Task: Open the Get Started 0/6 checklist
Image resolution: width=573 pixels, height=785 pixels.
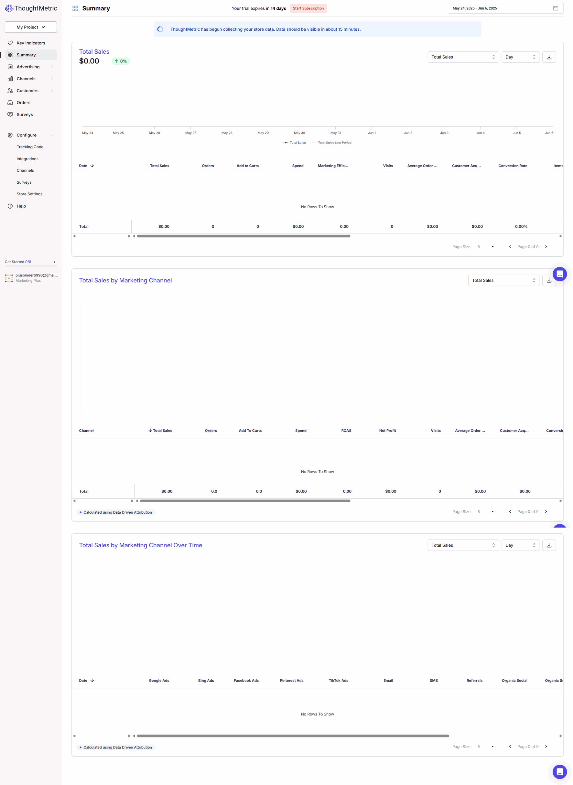Action: tap(30, 262)
